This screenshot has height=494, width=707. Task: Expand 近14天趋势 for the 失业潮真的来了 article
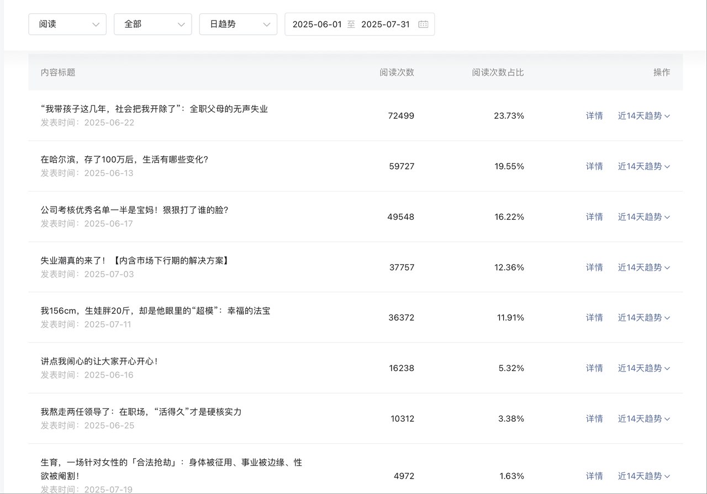click(644, 267)
